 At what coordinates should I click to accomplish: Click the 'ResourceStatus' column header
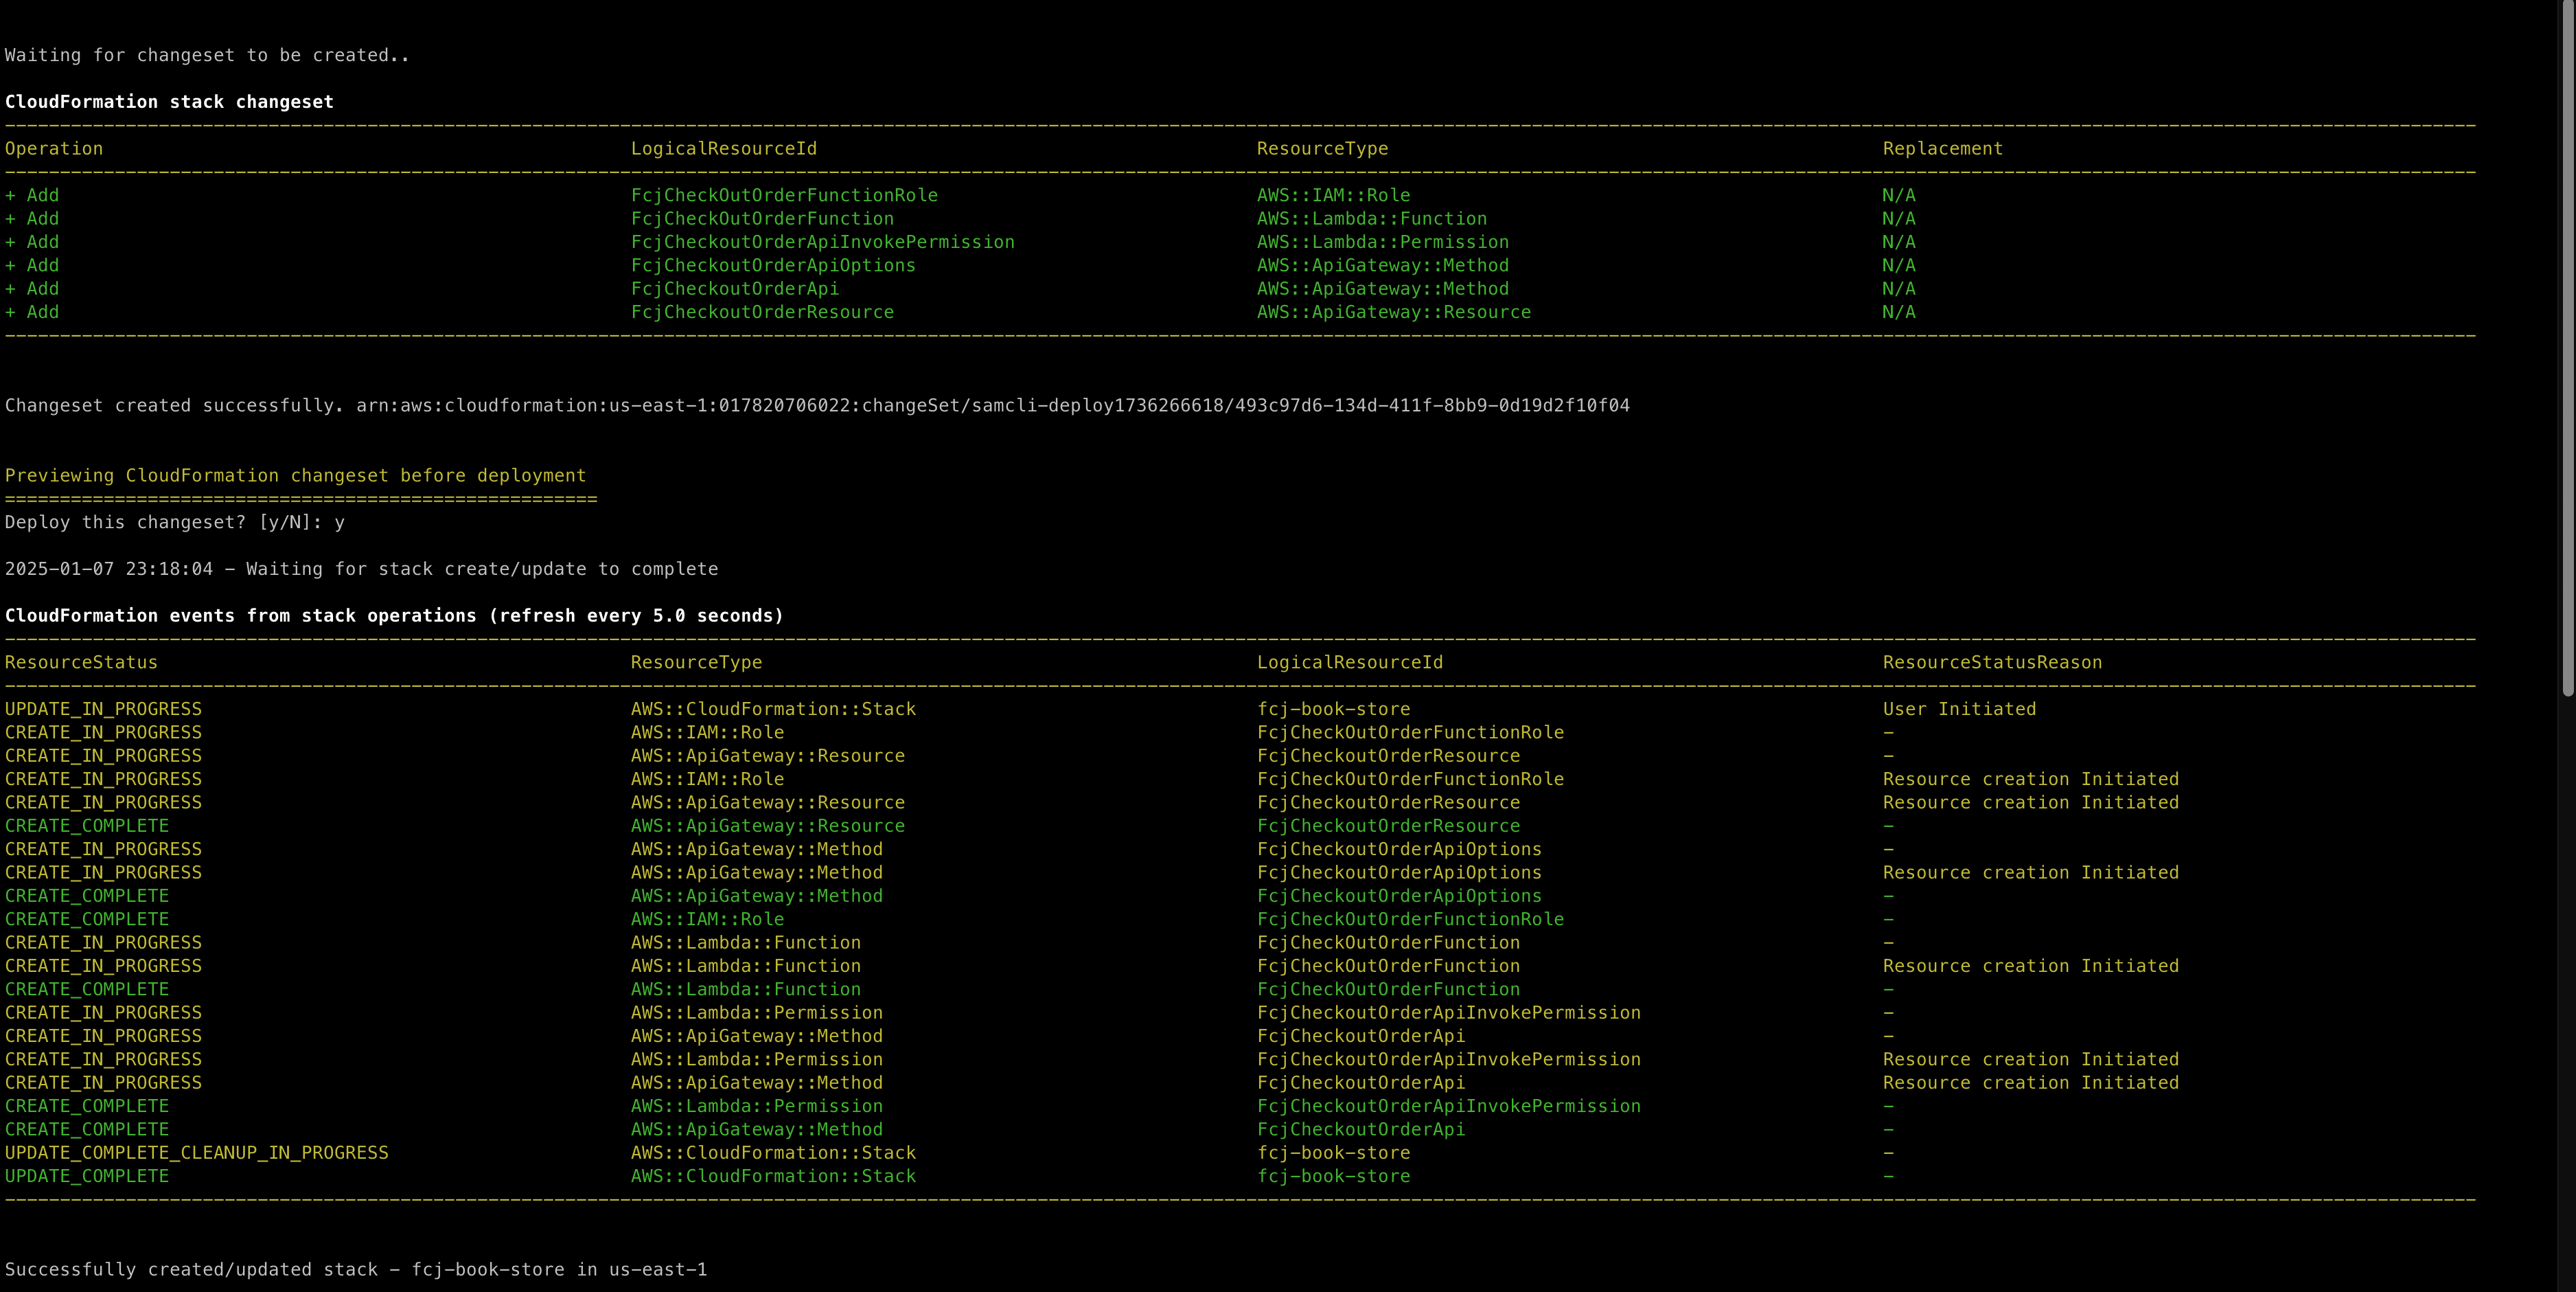pos(81,663)
